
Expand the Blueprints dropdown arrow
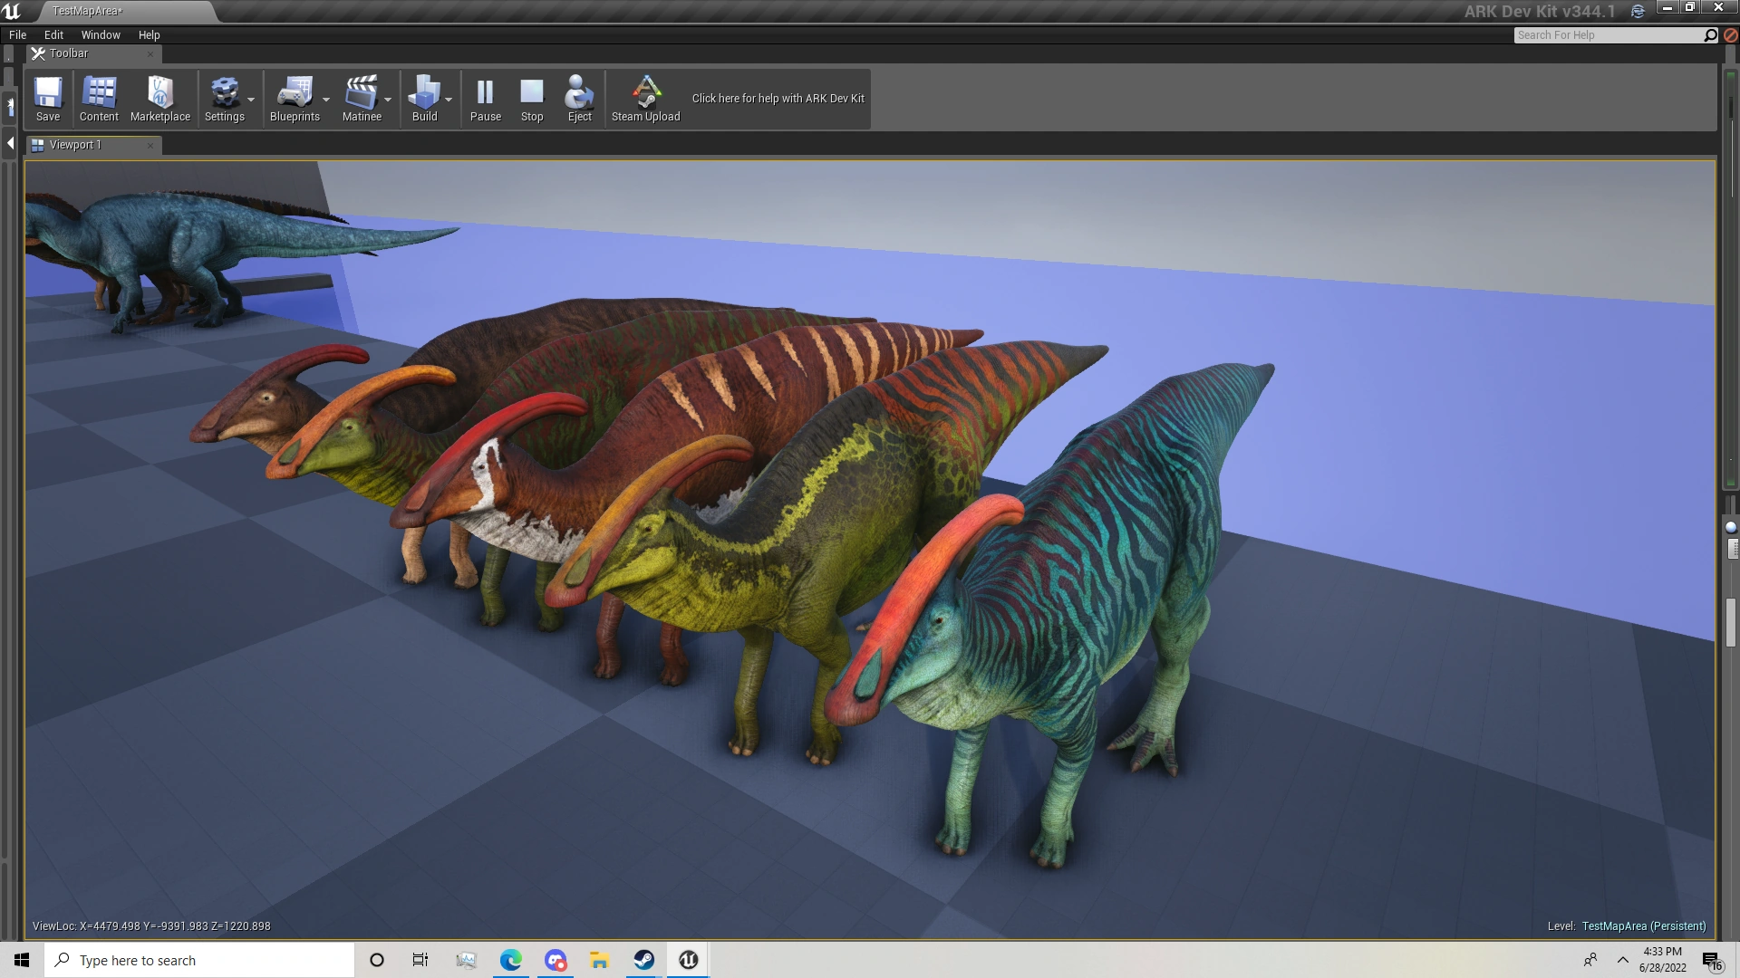(x=326, y=100)
